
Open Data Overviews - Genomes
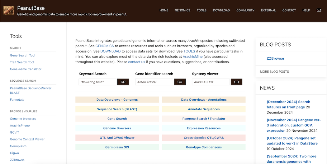pos(117,100)
